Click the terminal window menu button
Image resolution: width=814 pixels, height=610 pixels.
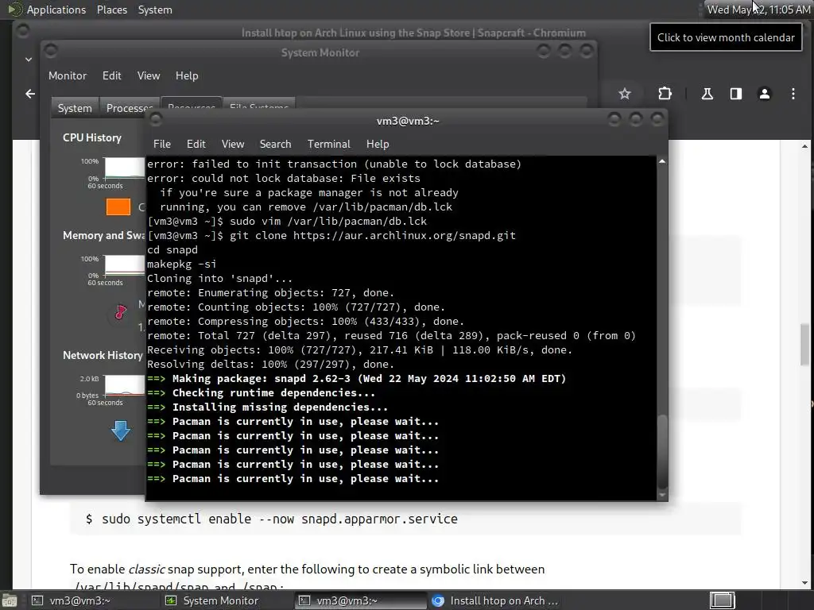(156, 121)
